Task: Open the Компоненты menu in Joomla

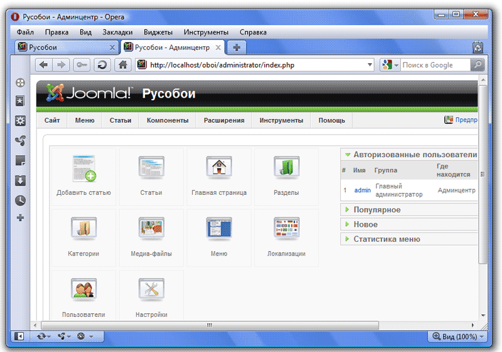Action: [167, 120]
